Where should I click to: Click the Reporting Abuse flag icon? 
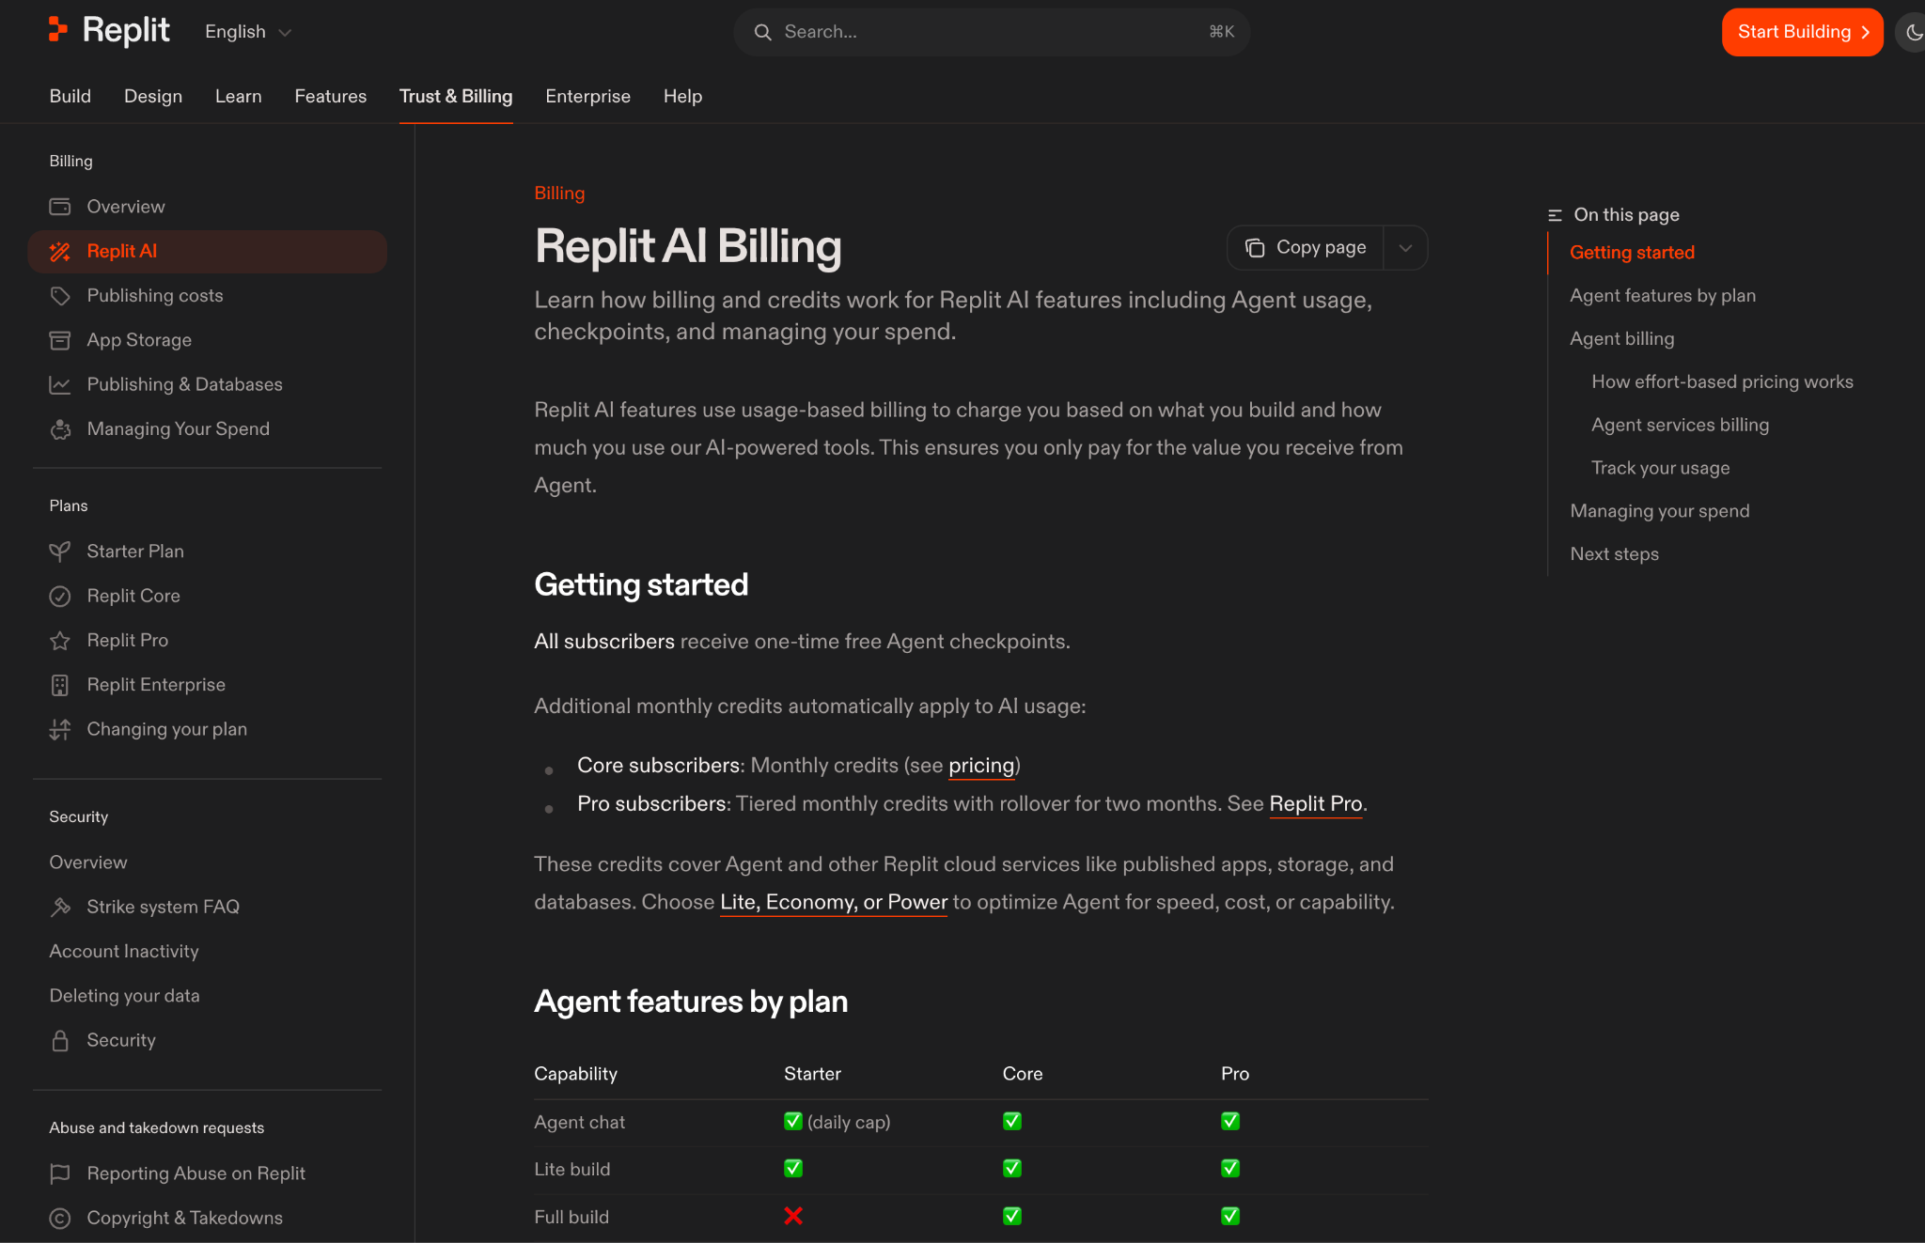pyautogui.click(x=60, y=1173)
